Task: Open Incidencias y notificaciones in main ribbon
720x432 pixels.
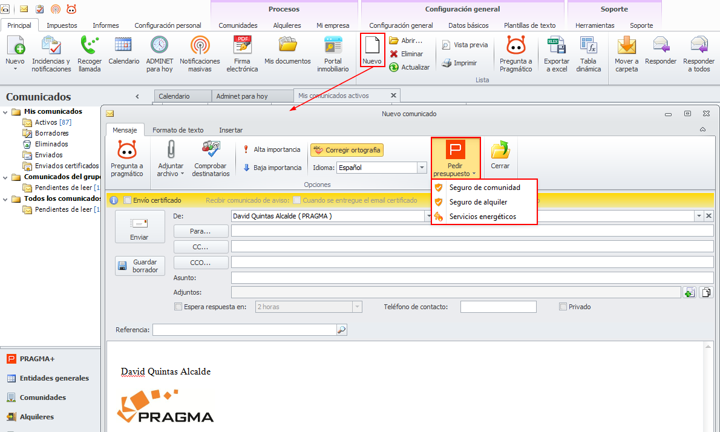Action: [x=51, y=54]
